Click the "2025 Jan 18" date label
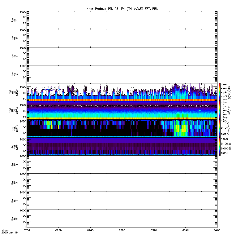This screenshot has height=248, width=232. 10,233
